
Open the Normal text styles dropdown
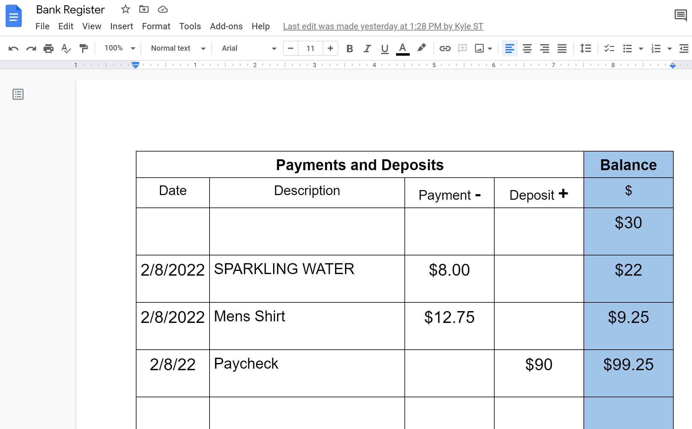pyautogui.click(x=177, y=48)
